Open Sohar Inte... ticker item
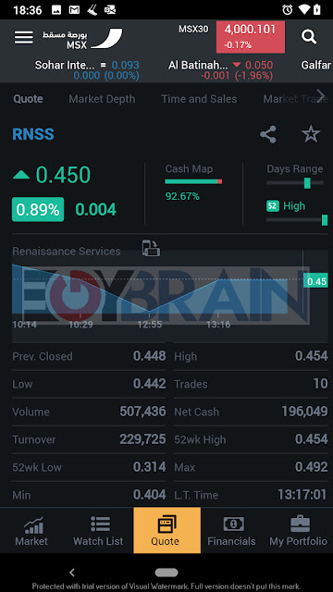333x592 pixels. pos(87,70)
